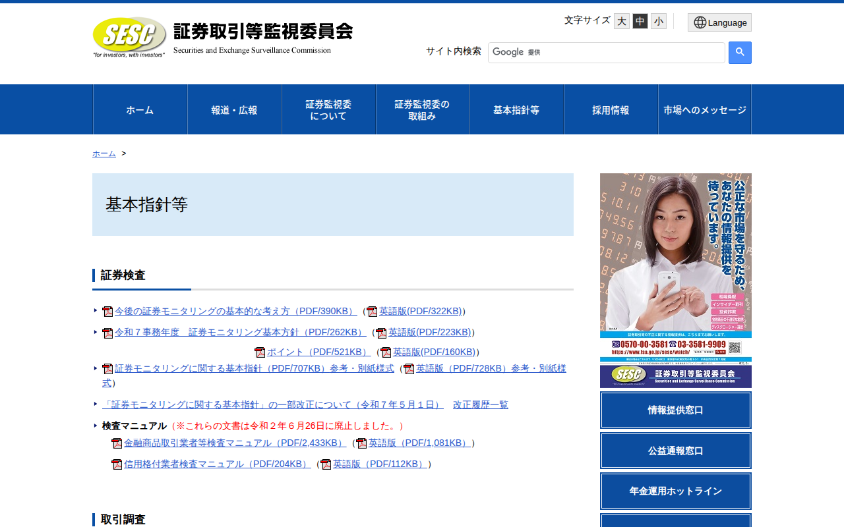Click the search magnifier icon
Image resolution: width=844 pixels, height=527 pixels.
(739, 53)
